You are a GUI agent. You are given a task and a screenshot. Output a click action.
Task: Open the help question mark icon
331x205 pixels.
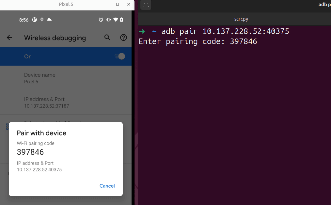[123, 38]
